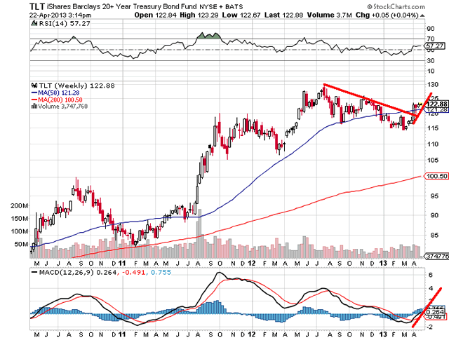
Task: Select the 'Volume 3,747,760' legend text
Action: pos(62,107)
